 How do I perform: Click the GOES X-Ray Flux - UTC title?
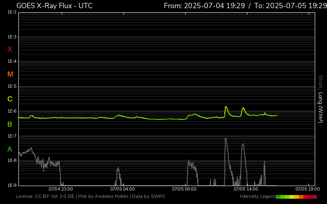[x=54, y=6]
